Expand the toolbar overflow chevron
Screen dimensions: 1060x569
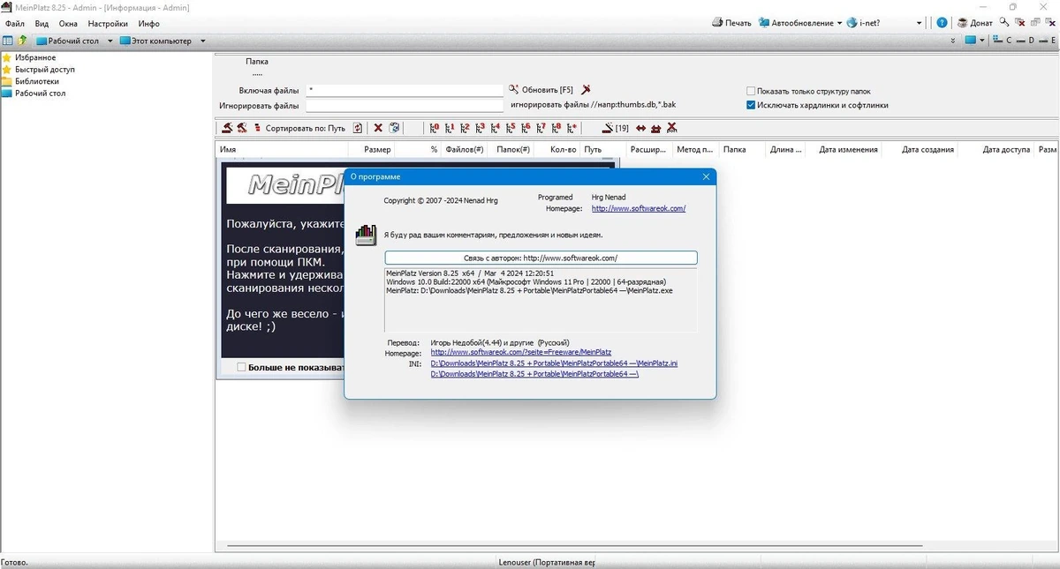(952, 41)
